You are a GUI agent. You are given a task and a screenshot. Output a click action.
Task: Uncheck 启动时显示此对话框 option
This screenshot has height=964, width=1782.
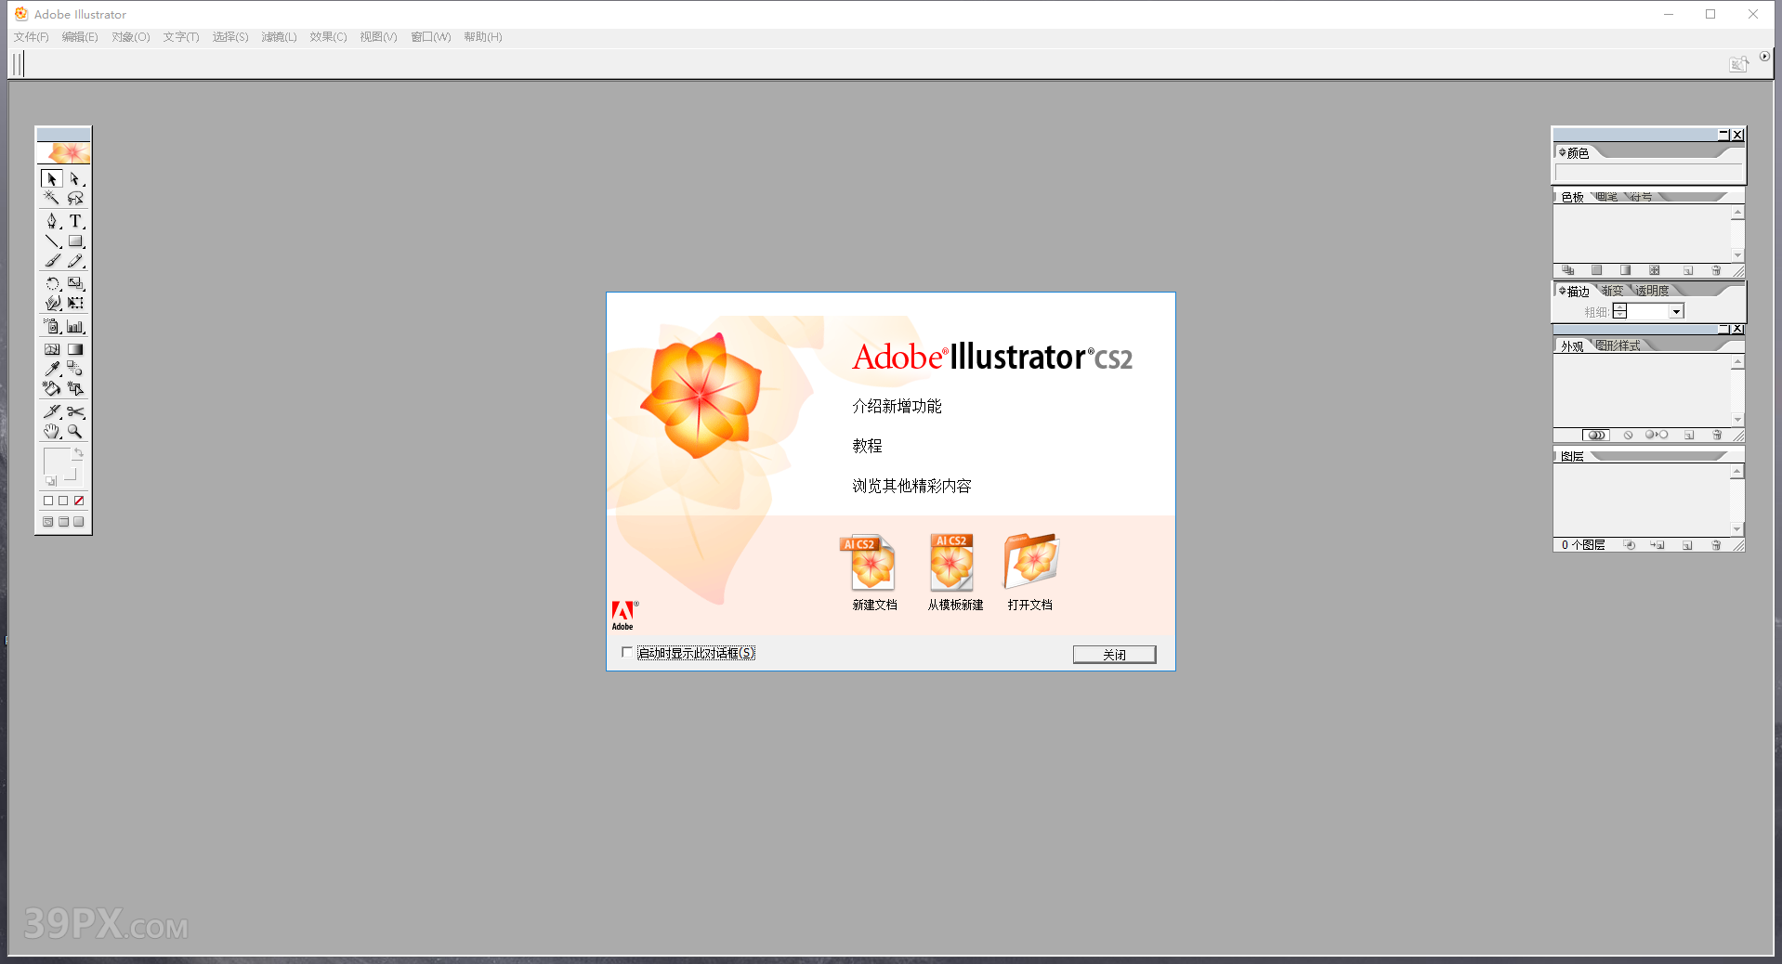pos(627,652)
